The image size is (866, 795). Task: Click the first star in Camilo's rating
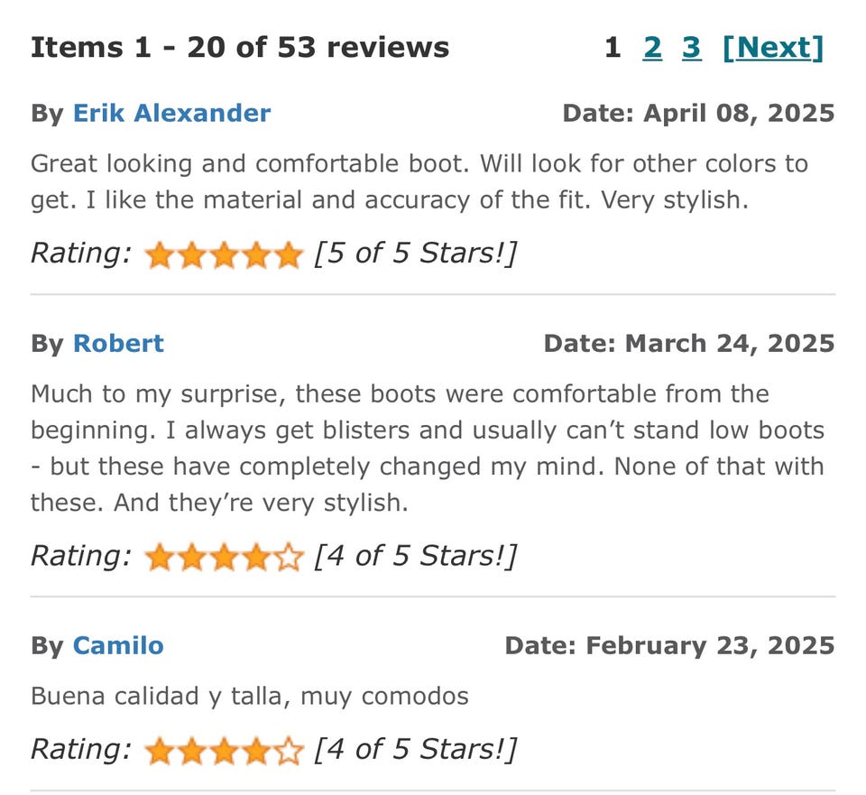(x=160, y=752)
